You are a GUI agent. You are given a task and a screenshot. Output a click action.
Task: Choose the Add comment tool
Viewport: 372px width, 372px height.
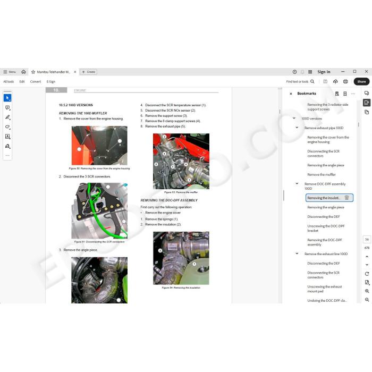(7, 107)
